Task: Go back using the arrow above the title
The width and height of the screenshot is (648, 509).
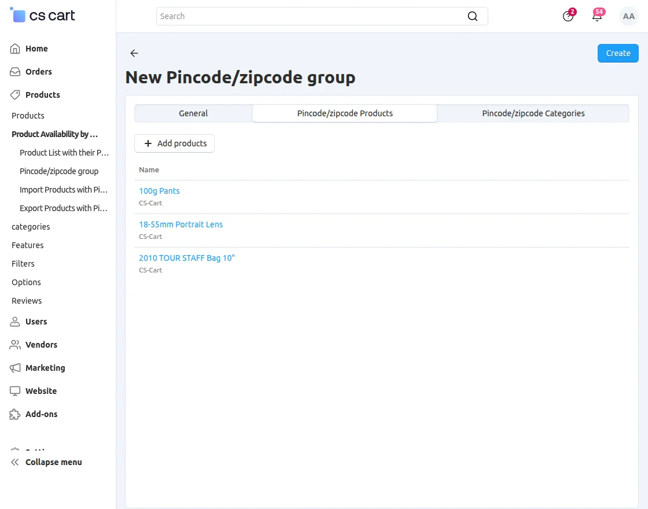Action: pyautogui.click(x=134, y=53)
